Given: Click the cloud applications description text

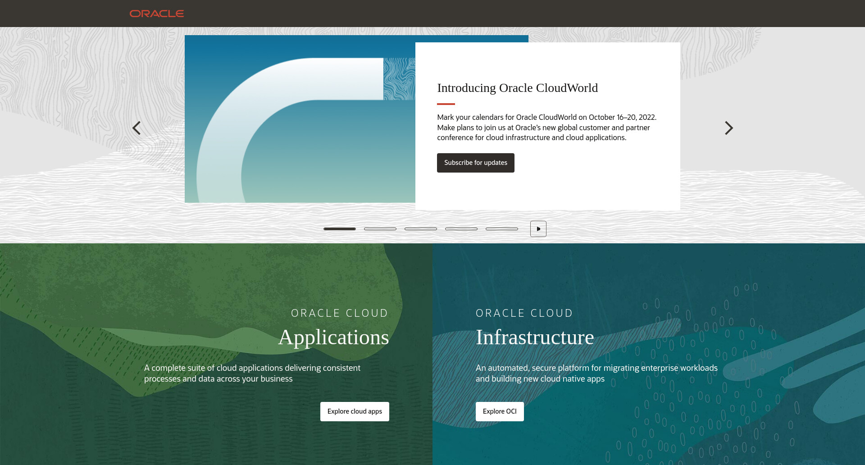Looking at the screenshot, I should pos(252,373).
